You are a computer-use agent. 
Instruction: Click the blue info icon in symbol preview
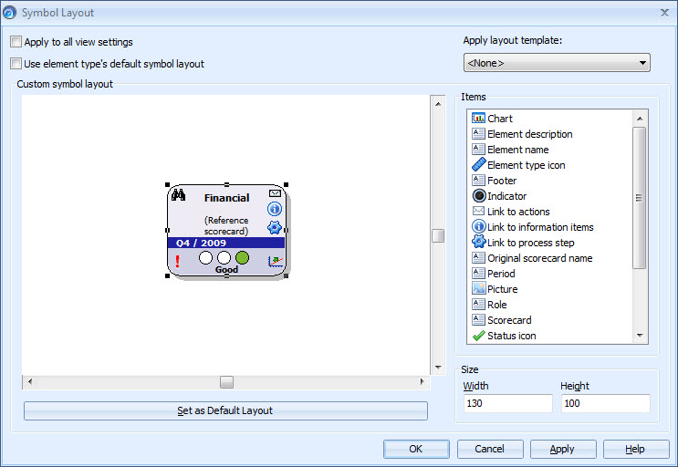pyautogui.click(x=275, y=209)
